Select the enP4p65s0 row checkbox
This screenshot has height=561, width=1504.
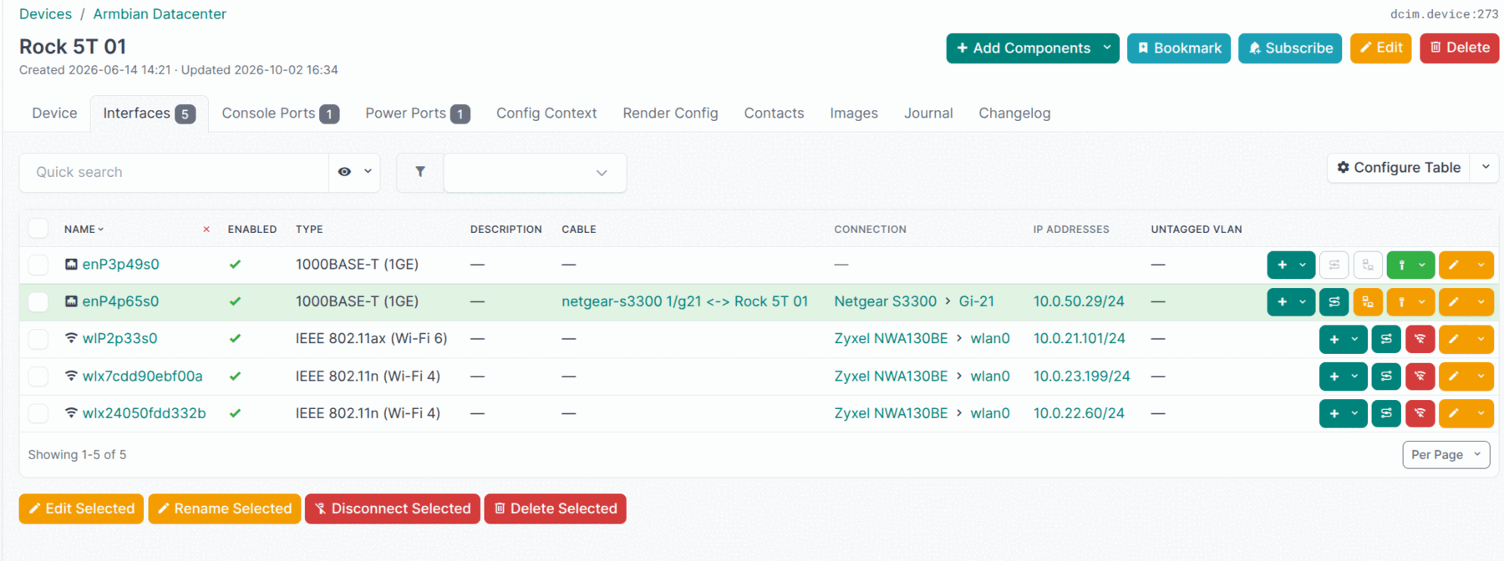pyautogui.click(x=38, y=301)
